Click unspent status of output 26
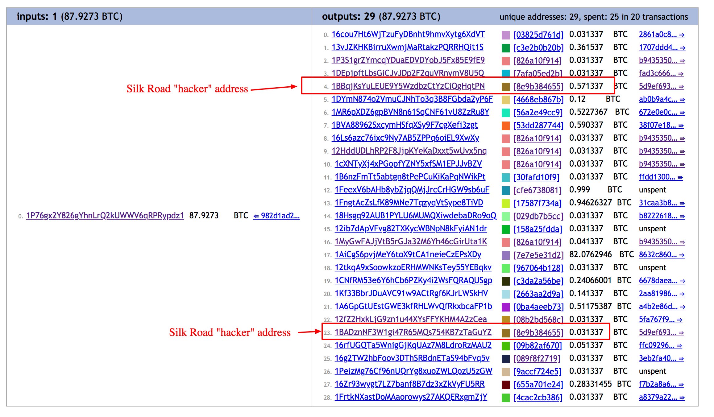This screenshot has width=714, height=417. pos(652,371)
